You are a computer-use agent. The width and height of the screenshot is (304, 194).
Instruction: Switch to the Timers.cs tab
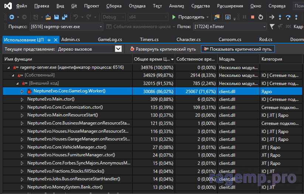tap(149, 40)
